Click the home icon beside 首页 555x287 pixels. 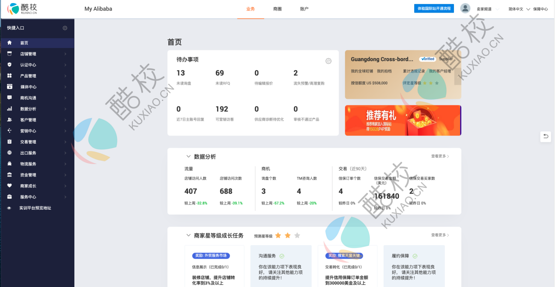click(x=10, y=43)
